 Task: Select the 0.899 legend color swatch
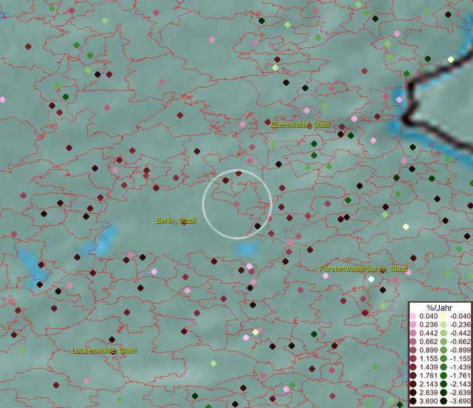coord(413,350)
